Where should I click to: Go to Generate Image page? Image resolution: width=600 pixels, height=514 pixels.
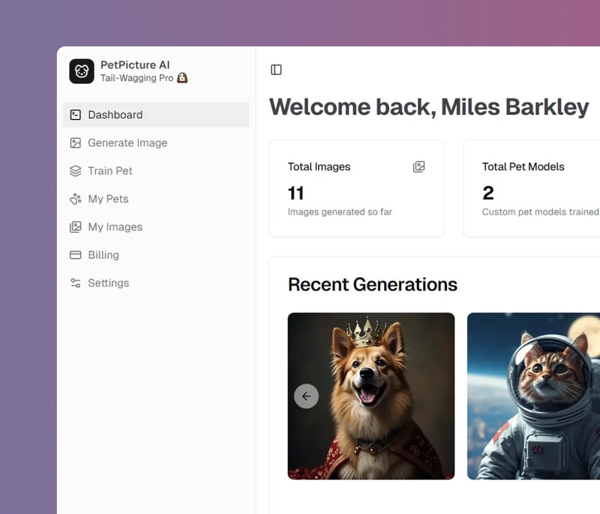[127, 143]
